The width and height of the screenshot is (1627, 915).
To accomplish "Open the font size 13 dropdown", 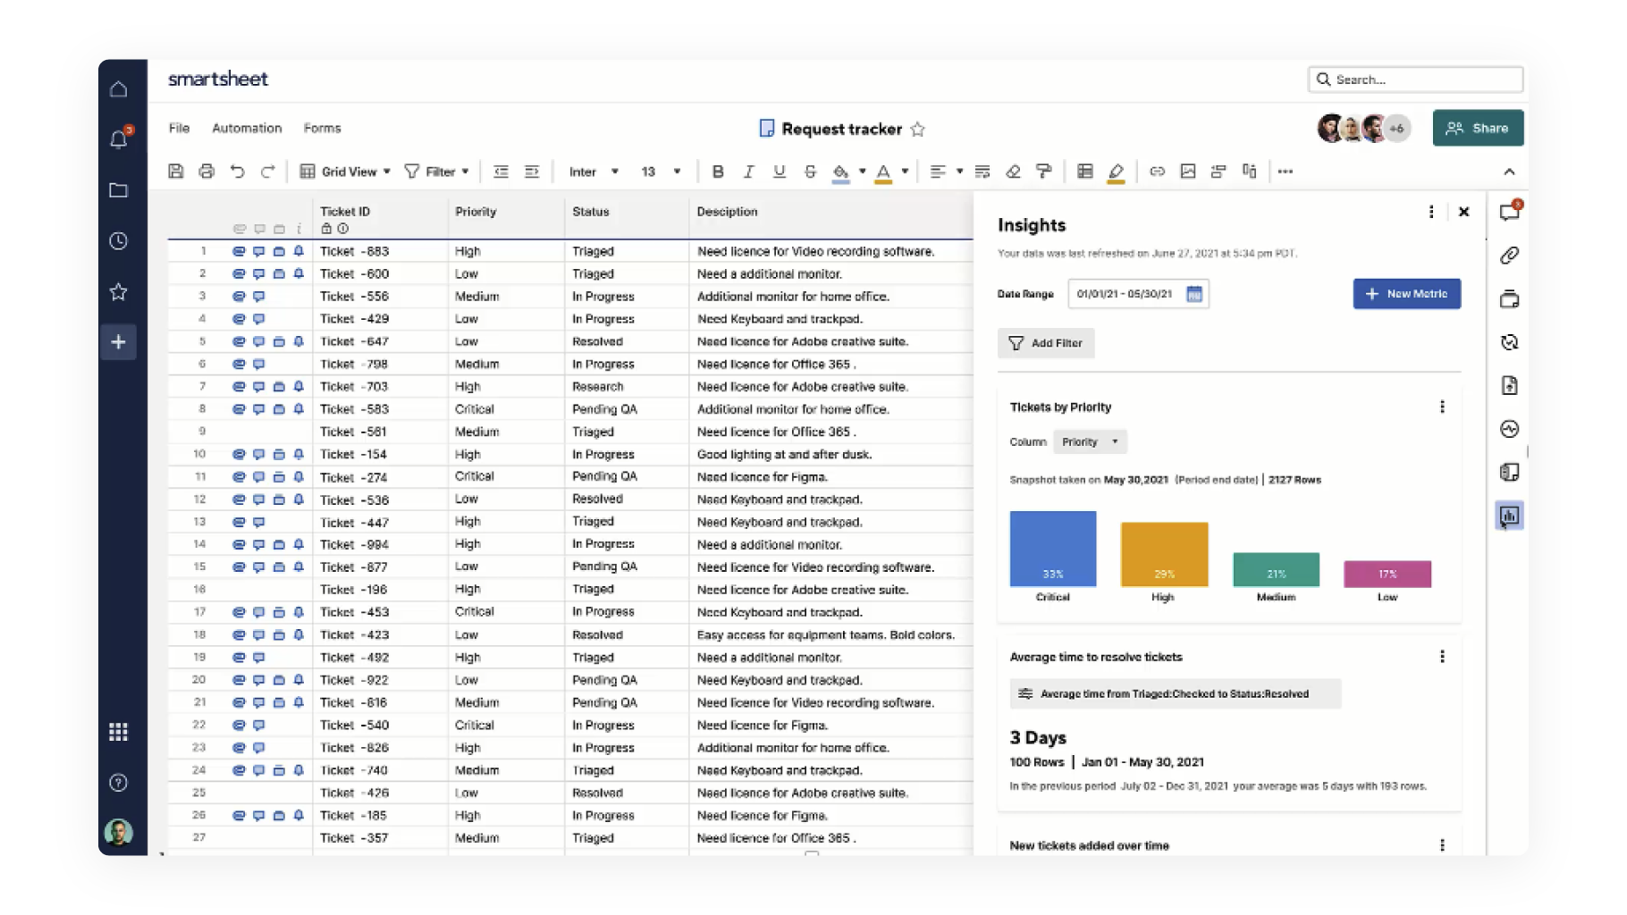I will (x=661, y=172).
